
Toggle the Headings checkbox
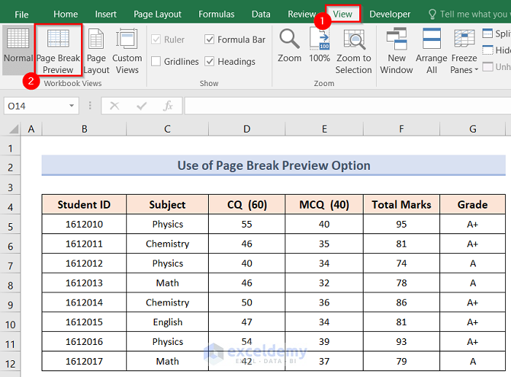210,61
